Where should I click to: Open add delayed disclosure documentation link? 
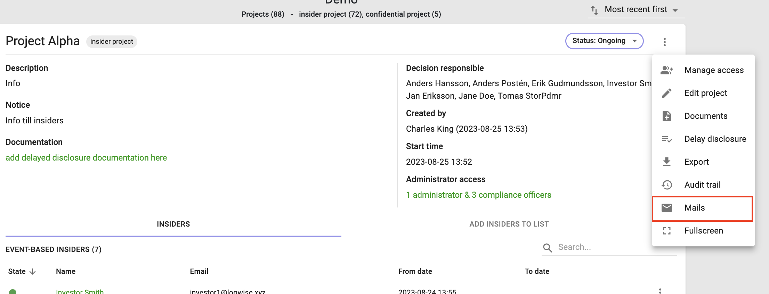86,158
